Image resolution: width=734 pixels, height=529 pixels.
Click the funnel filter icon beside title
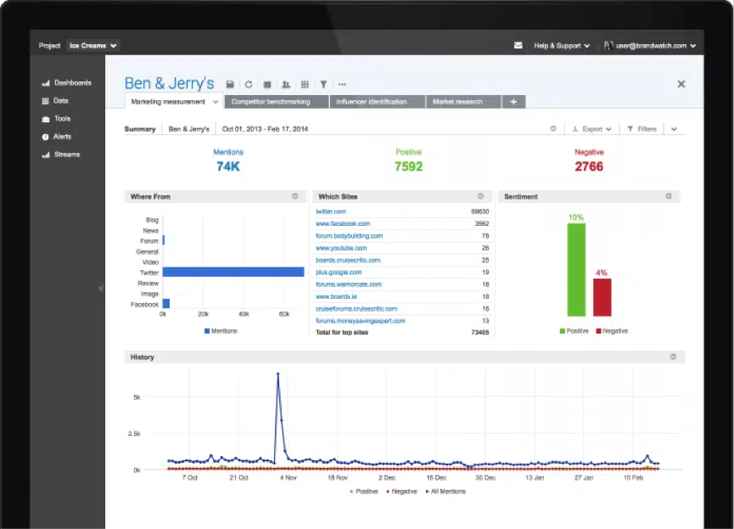pos(323,84)
